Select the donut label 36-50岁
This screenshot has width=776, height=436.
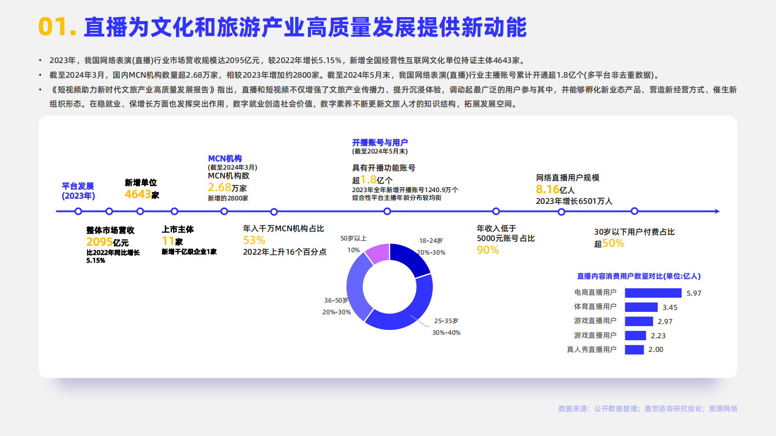coord(336,301)
